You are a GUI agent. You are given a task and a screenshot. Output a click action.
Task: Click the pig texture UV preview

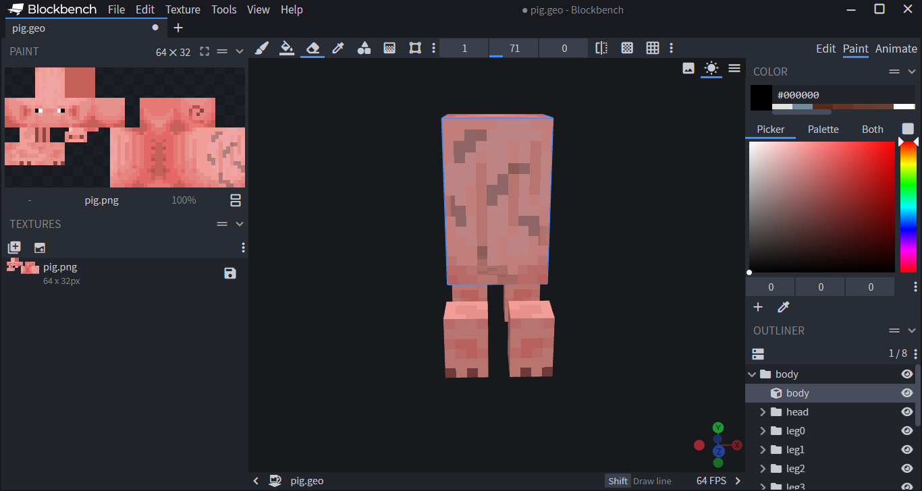coord(125,127)
